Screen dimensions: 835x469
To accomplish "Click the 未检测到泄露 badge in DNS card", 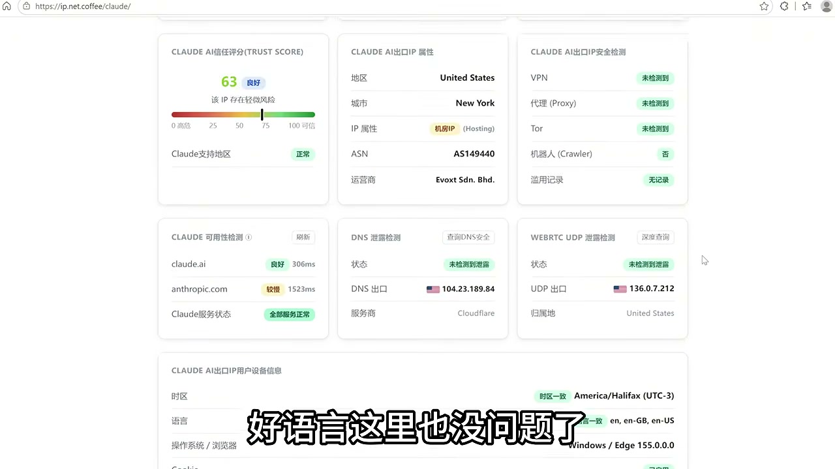I will [468, 264].
